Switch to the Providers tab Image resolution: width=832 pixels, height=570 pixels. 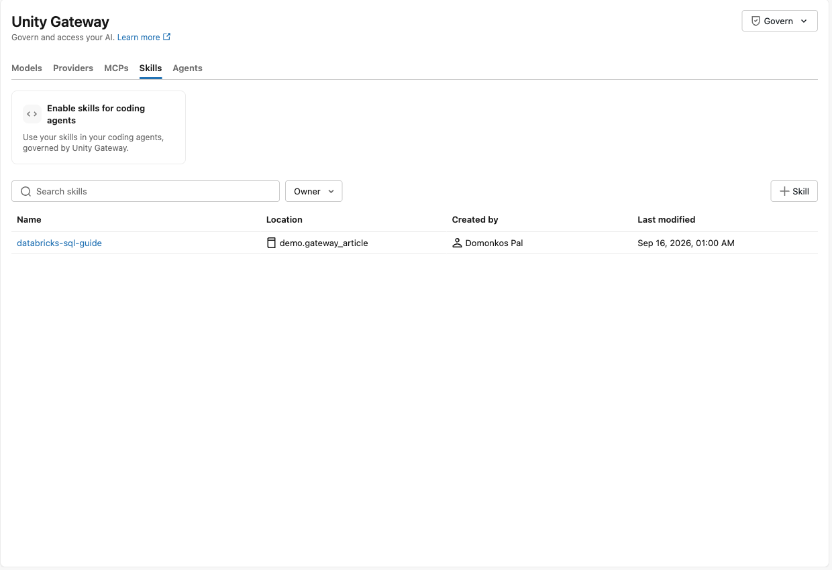pyautogui.click(x=73, y=68)
